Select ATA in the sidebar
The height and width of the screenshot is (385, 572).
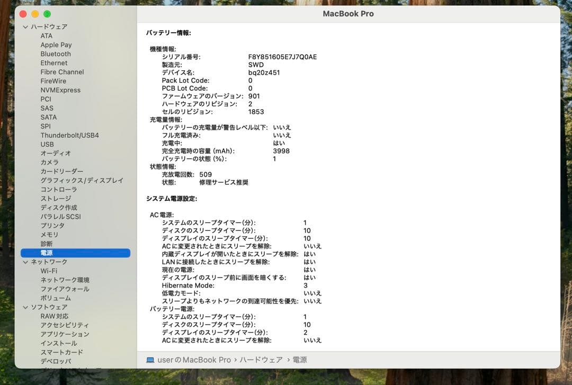[x=46, y=36]
